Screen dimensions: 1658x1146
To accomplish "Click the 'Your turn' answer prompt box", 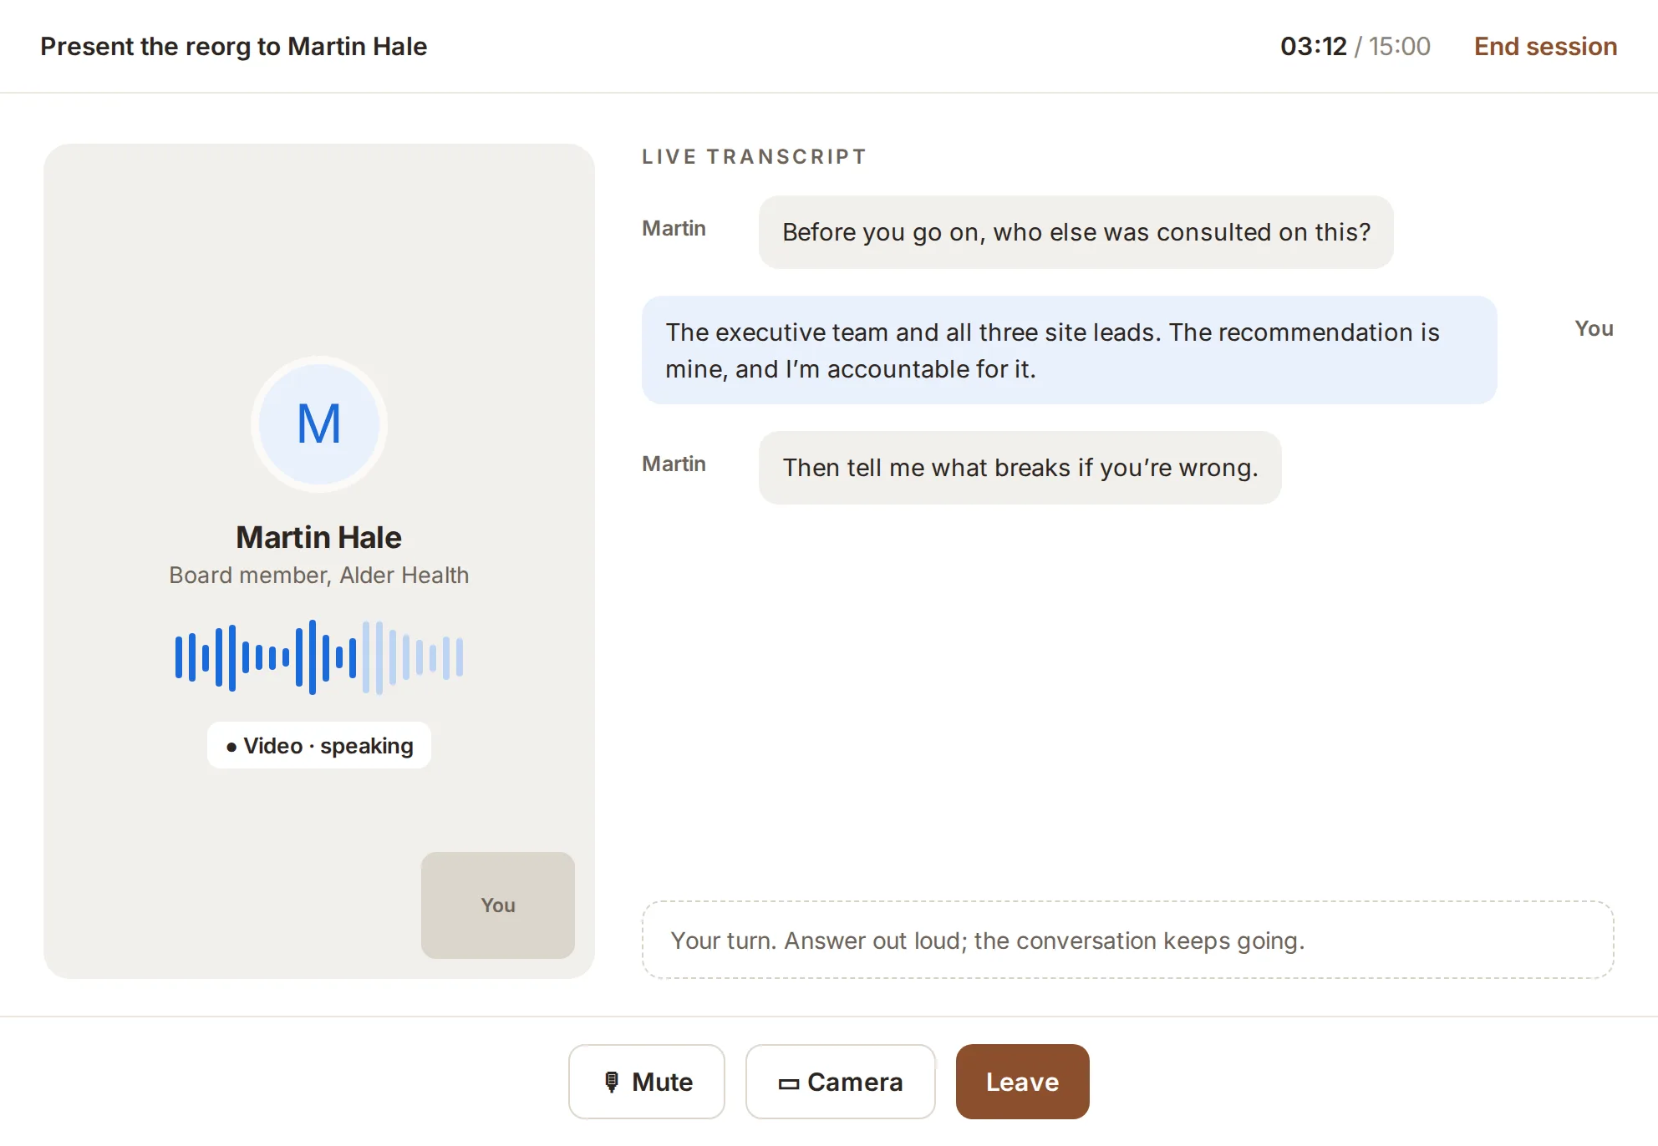I will point(1127,940).
